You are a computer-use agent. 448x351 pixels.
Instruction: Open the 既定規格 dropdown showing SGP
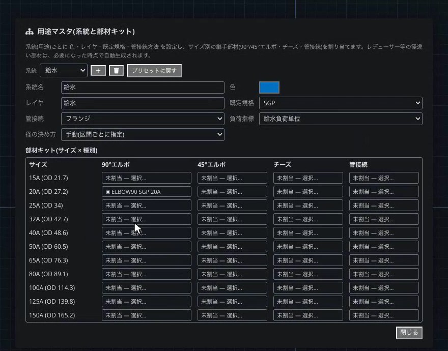(x=341, y=103)
